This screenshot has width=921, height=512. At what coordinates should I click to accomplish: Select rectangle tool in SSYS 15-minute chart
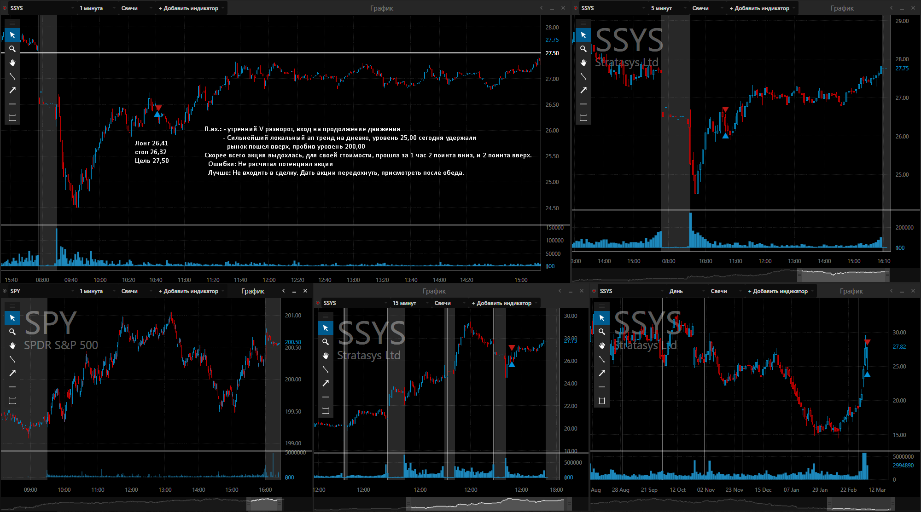[x=326, y=411]
